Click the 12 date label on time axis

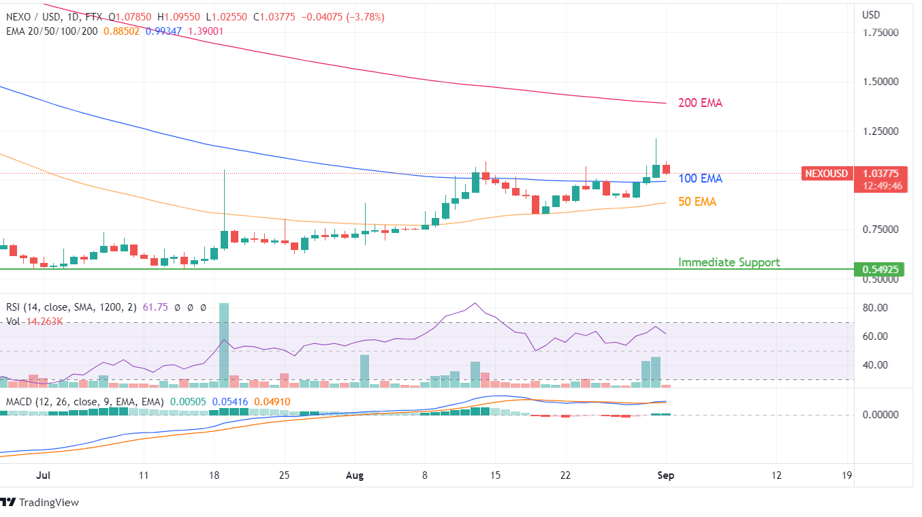pos(776,475)
